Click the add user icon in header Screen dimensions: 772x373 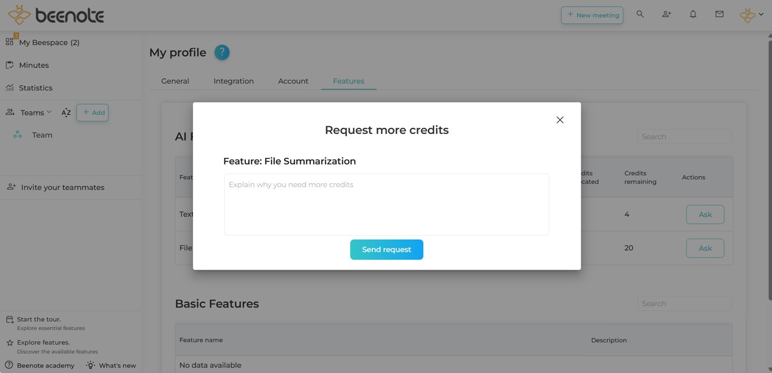666,14
